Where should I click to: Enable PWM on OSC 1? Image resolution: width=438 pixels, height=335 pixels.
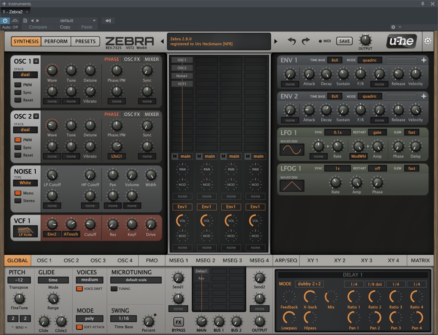(x=18, y=85)
